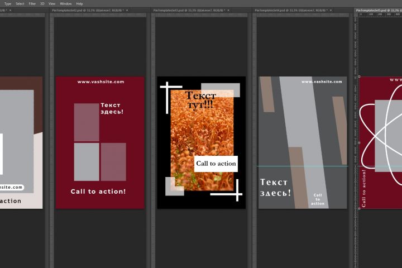Switch to the PinTemplatesSet5.psd document tab
This screenshot has width=402, height=268.
(378, 10)
